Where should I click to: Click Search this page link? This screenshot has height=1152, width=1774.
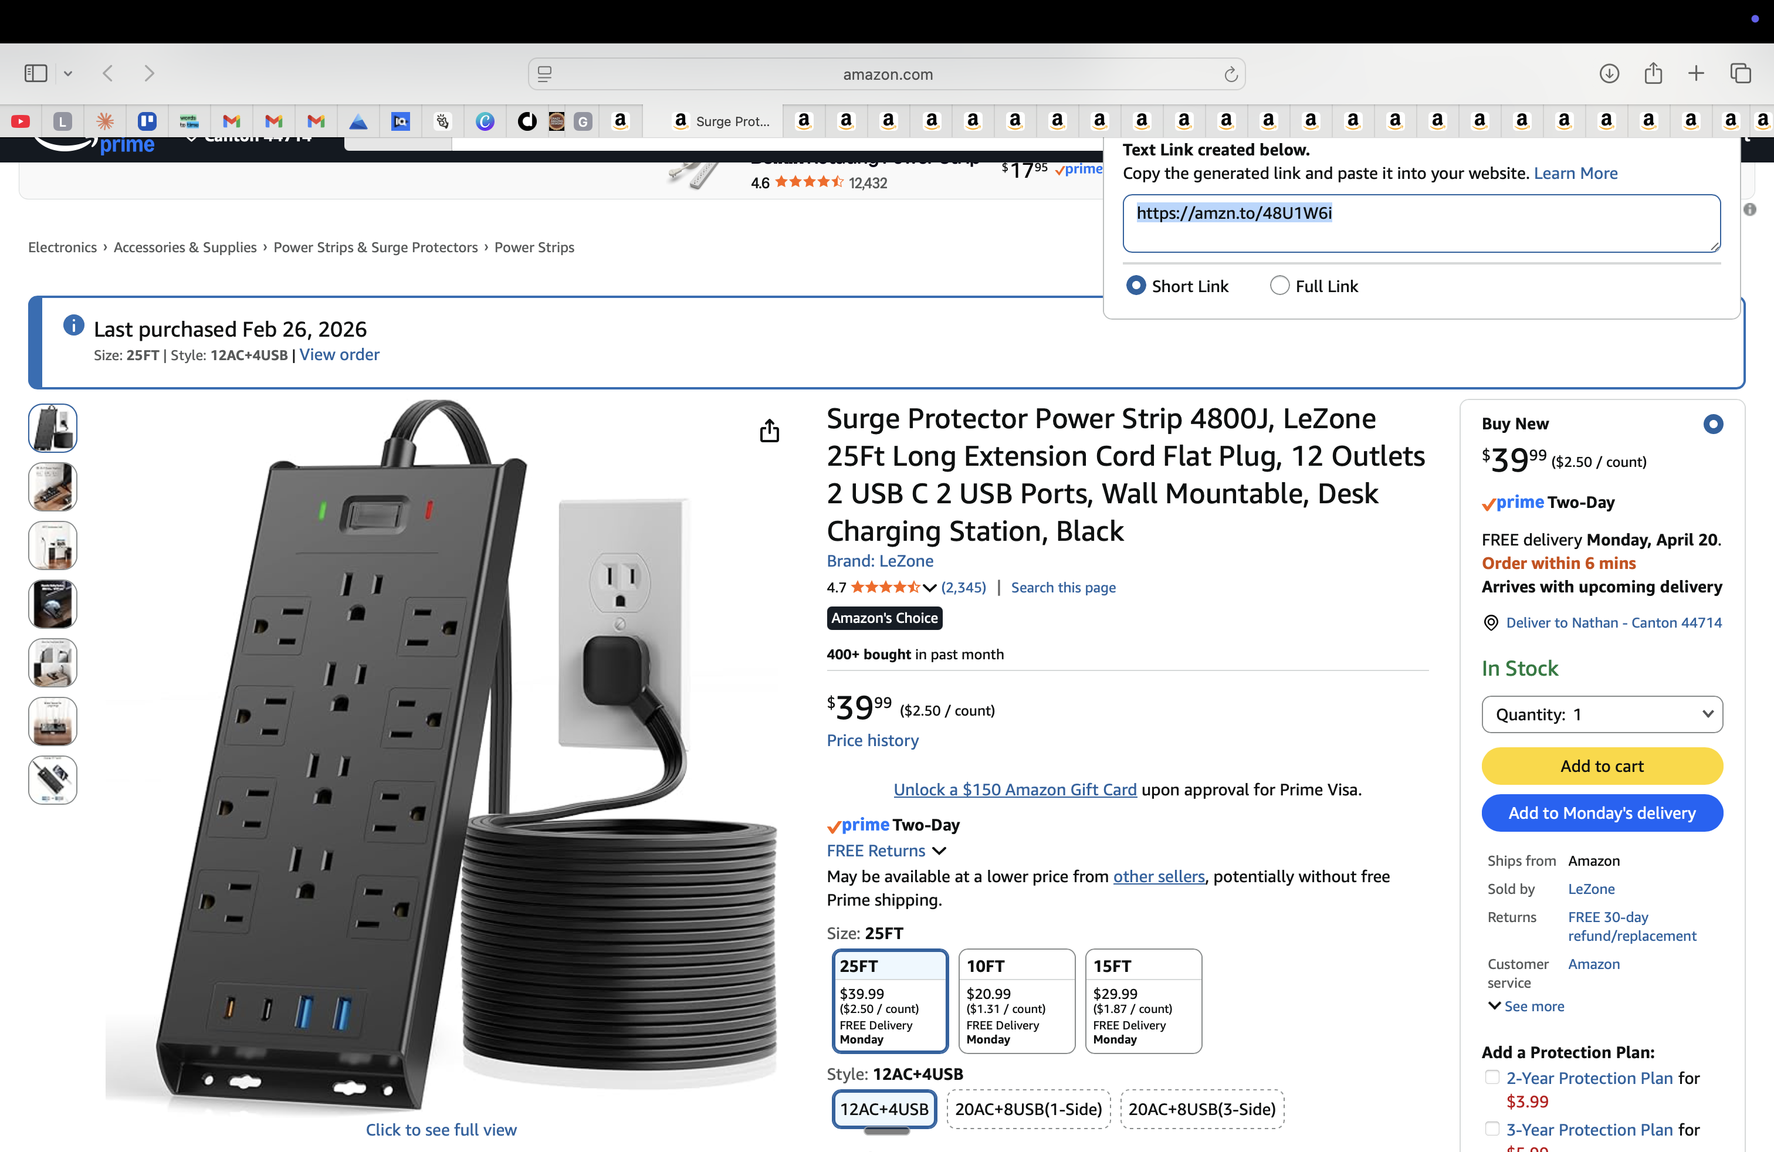click(1063, 588)
